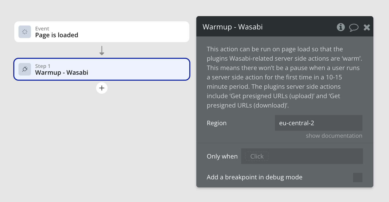This screenshot has width=389, height=202.
Task: Click the Region label text
Action: click(217, 123)
